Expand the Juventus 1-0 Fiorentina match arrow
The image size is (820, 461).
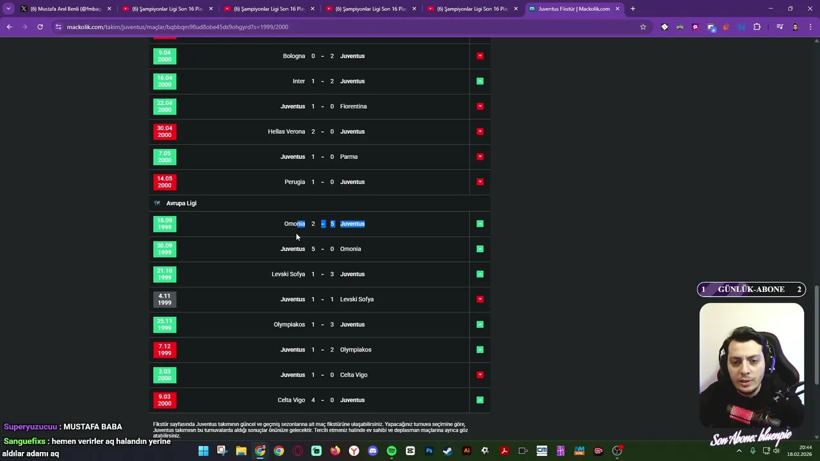[480, 106]
